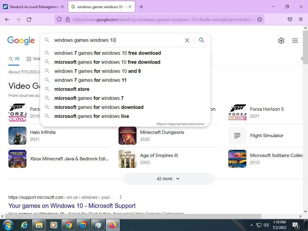Open the volume speaker tray icon

click(266, 225)
